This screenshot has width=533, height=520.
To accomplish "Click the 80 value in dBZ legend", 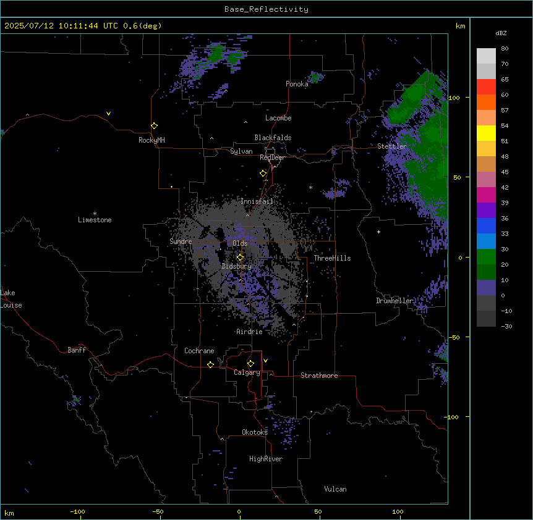I will [x=505, y=49].
